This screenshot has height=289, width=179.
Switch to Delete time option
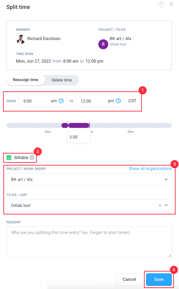[62, 80]
